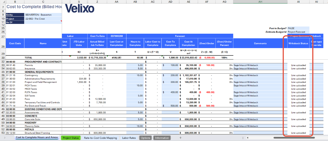Open the Project Status sheet tab
Viewport: 328px width, 141px height.
(x=71, y=138)
